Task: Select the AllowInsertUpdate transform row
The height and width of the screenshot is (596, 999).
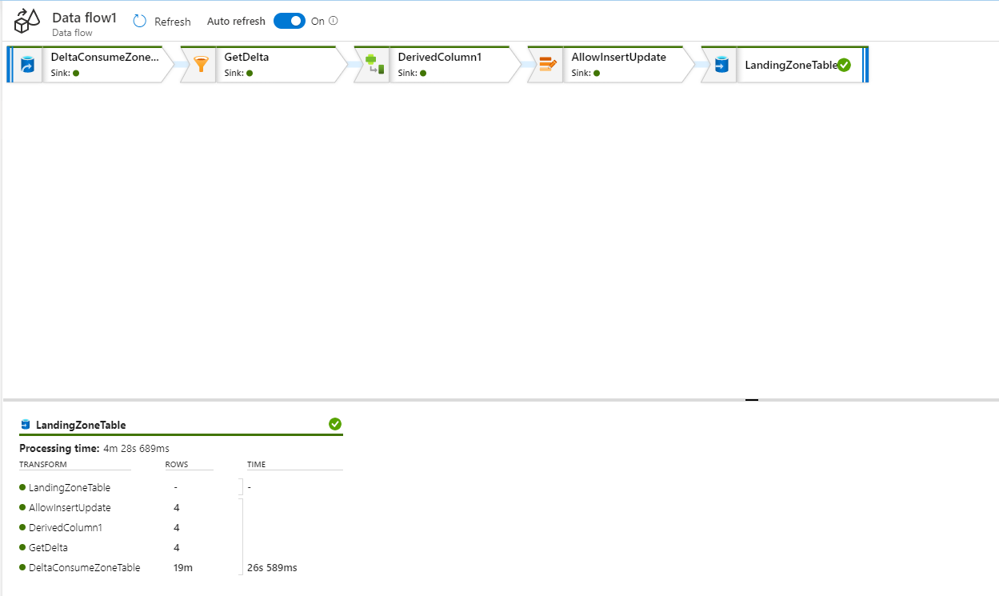Action: (x=181, y=507)
